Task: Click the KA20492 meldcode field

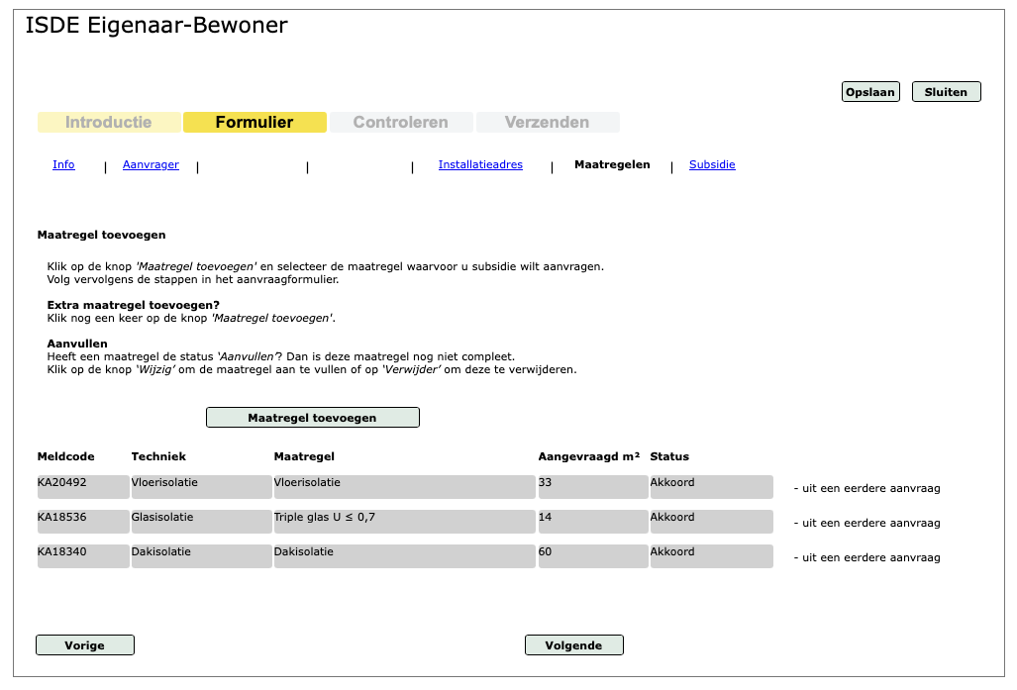Action: (83, 487)
